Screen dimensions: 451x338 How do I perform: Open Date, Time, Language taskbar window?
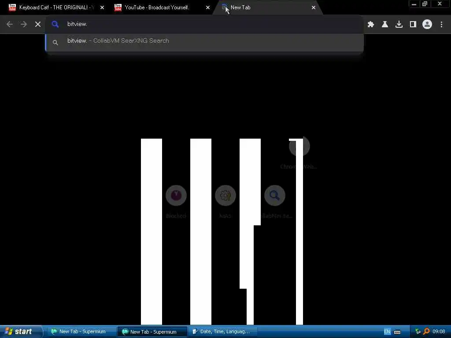(x=223, y=331)
